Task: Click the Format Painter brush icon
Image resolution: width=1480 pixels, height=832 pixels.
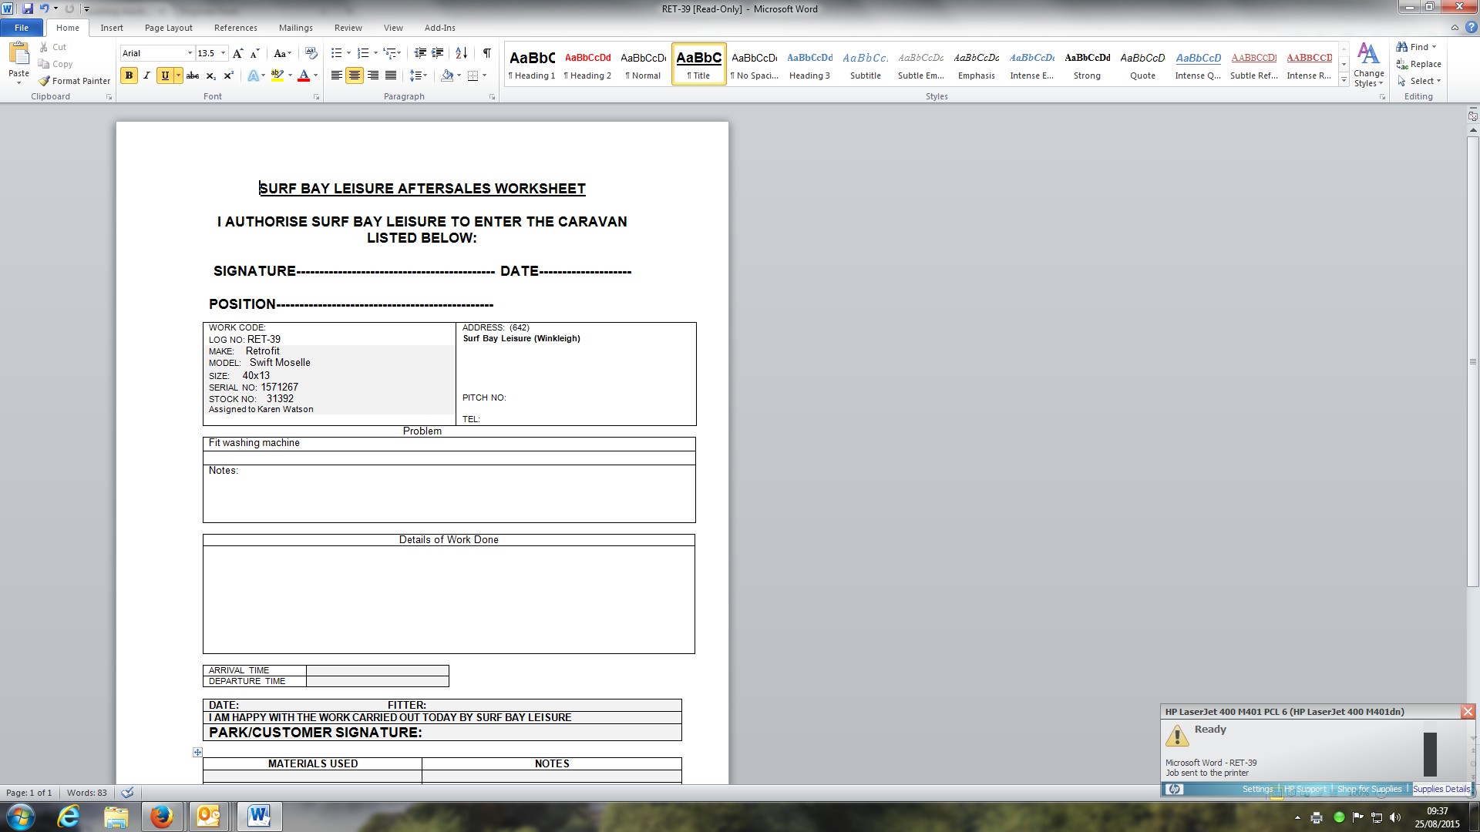Action: [x=45, y=81]
